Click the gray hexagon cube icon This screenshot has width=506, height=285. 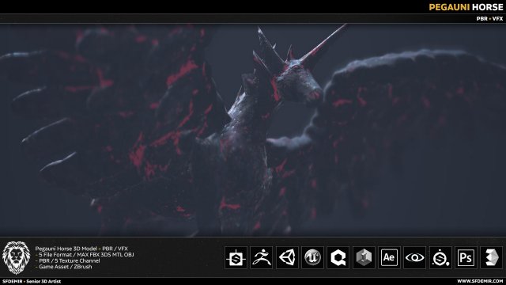click(x=364, y=257)
